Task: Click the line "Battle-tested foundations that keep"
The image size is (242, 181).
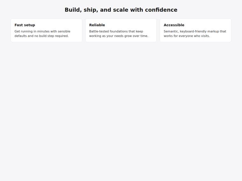Action: pos(116,31)
